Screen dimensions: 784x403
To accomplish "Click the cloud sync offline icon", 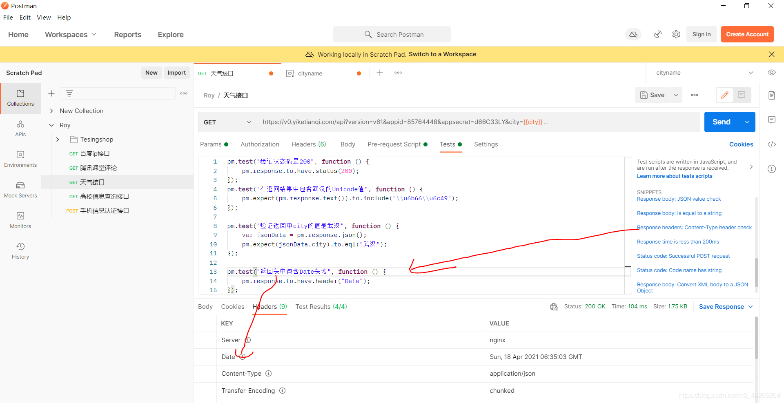I will tap(633, 35).
